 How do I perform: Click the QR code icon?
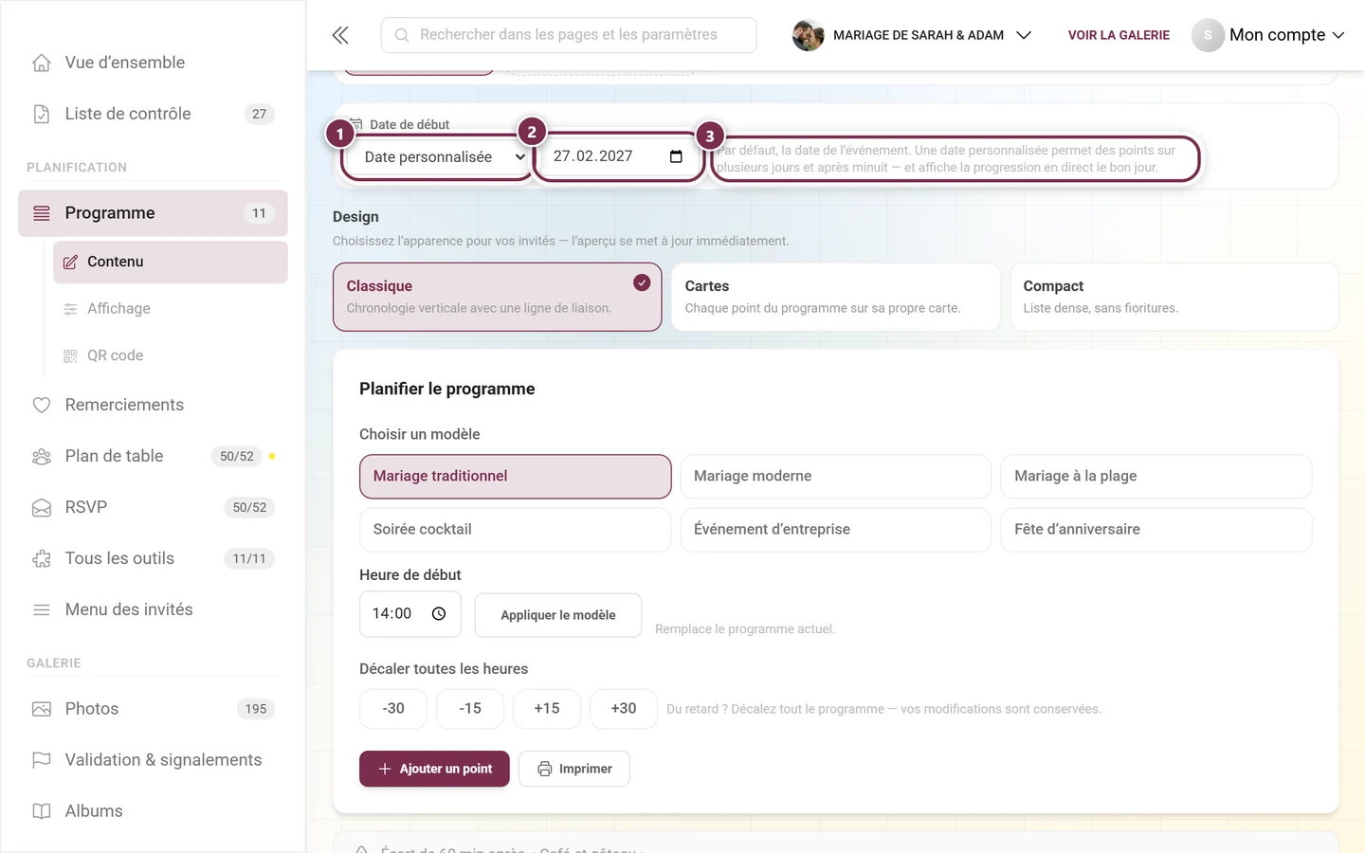click(70, 355)
